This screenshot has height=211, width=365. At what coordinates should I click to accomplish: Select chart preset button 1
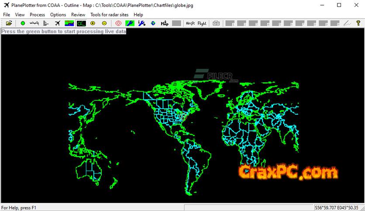230,23
